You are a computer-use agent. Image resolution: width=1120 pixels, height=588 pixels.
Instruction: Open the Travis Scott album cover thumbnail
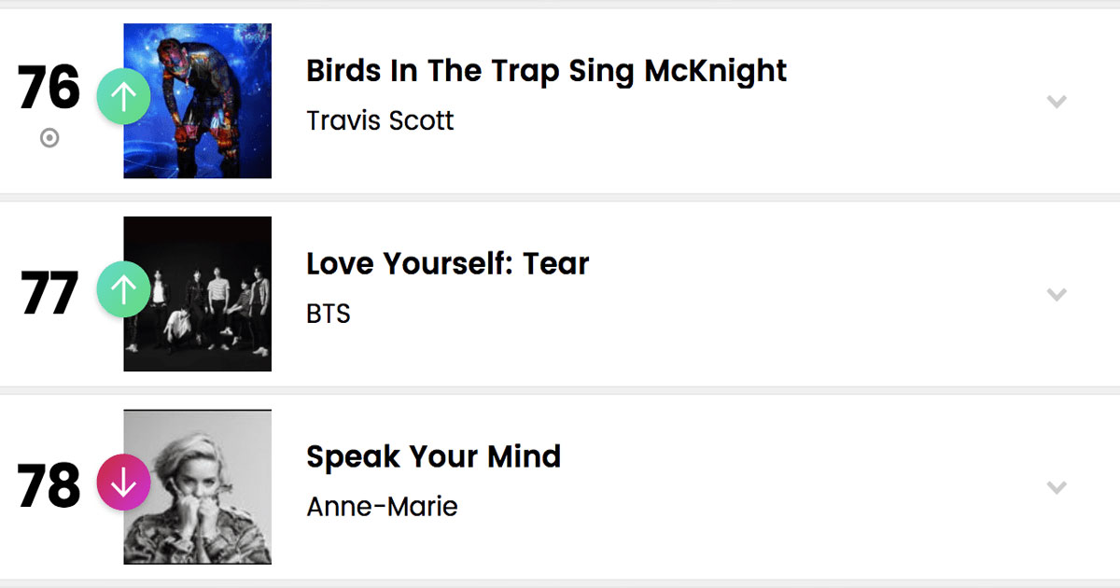(198, 101)
